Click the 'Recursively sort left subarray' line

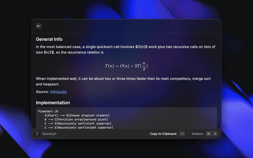[x=79, y=124]
